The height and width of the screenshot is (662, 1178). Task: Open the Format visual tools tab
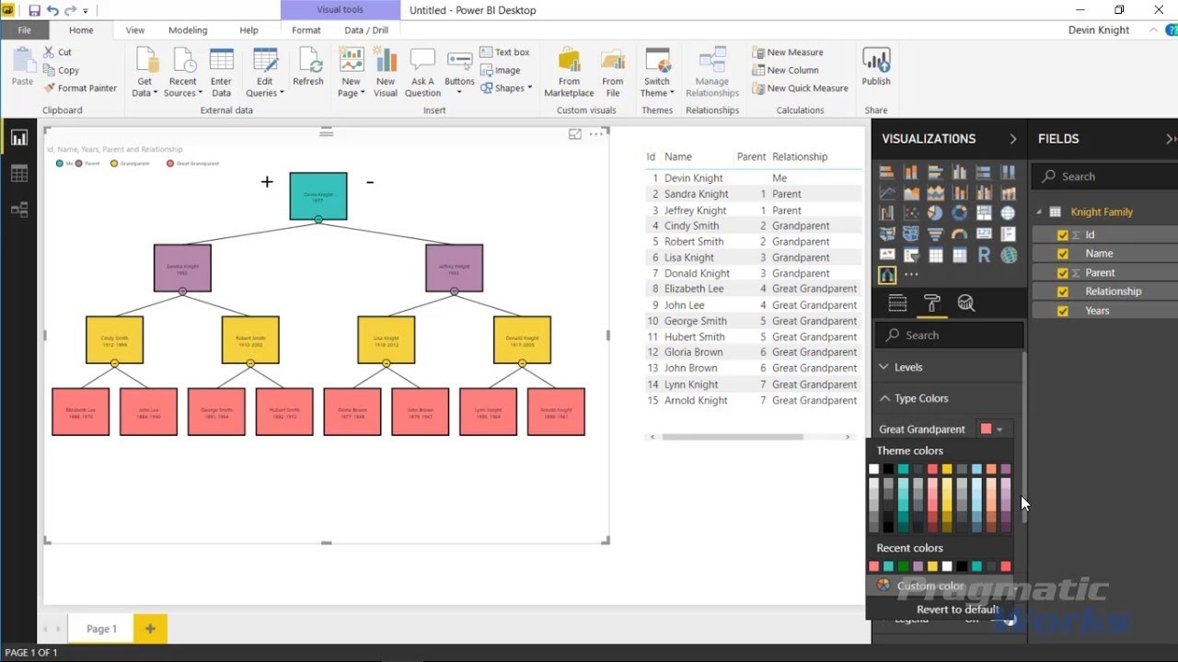point(306,30)
